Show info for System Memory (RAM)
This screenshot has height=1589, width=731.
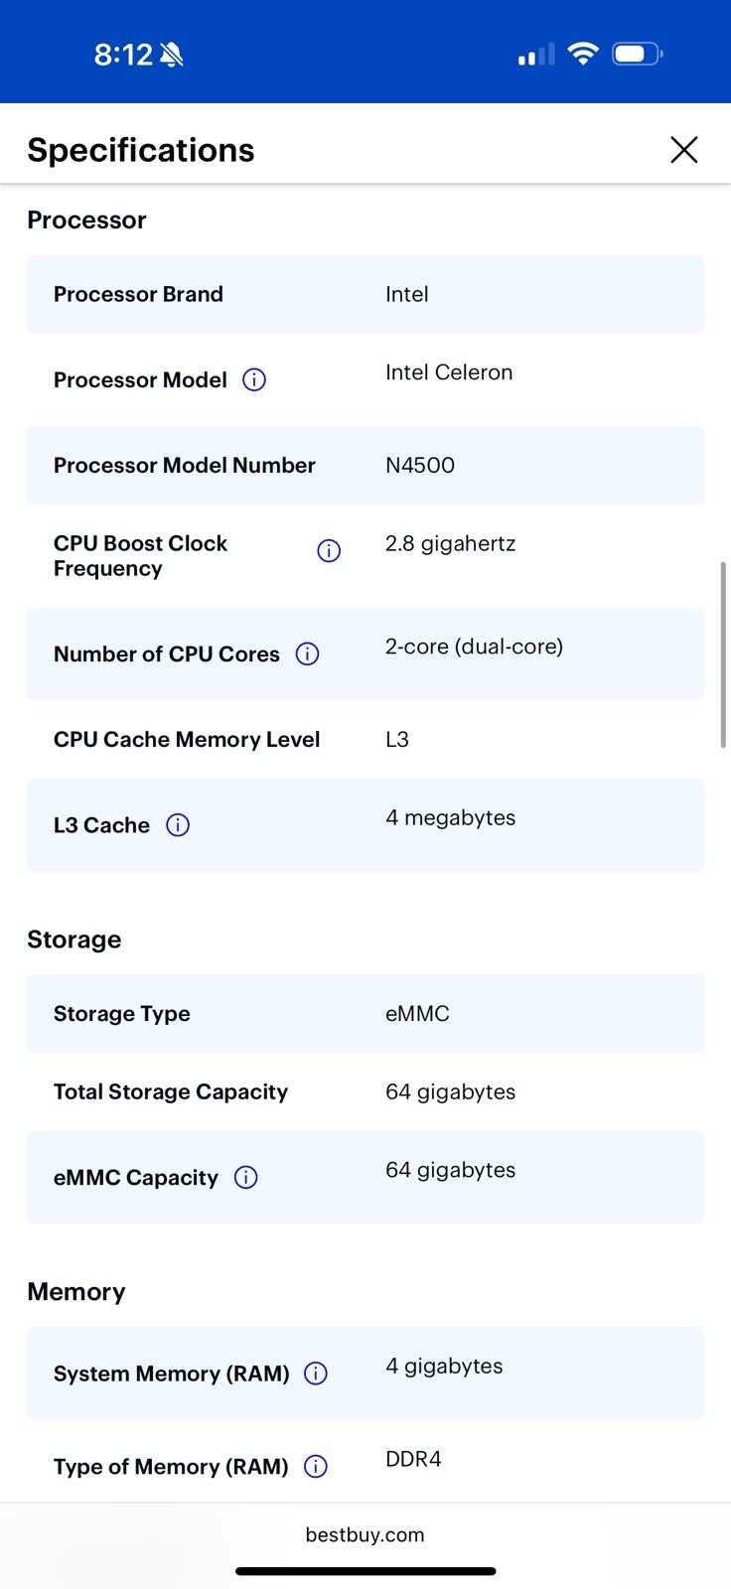[316, 1373]
